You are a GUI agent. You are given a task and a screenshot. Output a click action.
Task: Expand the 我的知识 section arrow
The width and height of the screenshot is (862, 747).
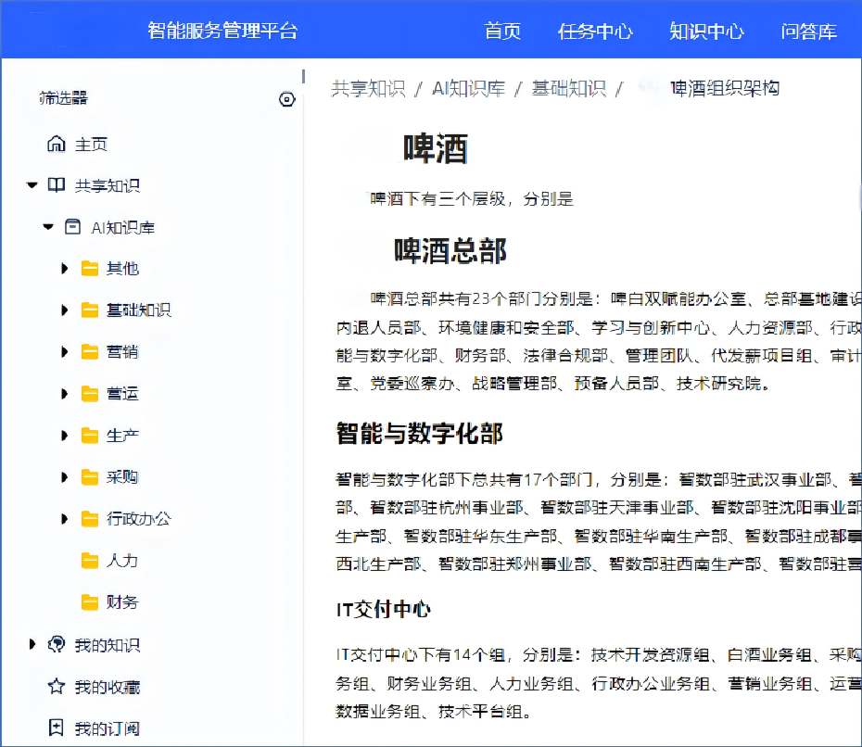click(32, 644)
